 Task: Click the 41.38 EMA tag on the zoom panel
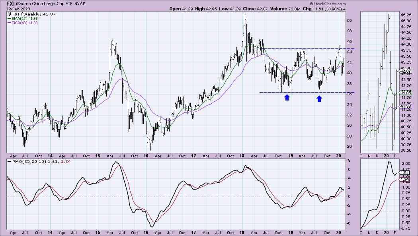coord(406,106)
